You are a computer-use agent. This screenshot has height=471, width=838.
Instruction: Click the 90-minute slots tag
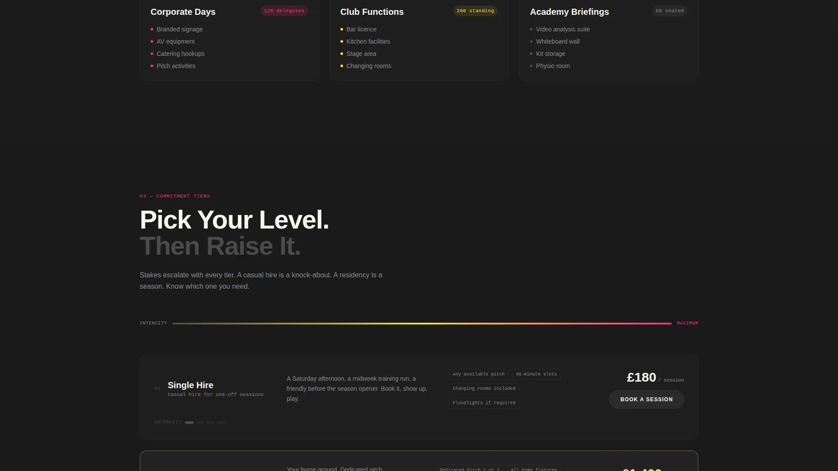pyautogui.click(x=536, y=374)
